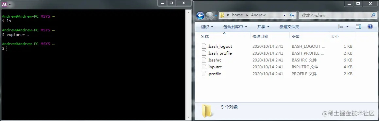Open recent locations dropdown beside forward button
This screenshot has width=379, height=121.
point(216,15)
